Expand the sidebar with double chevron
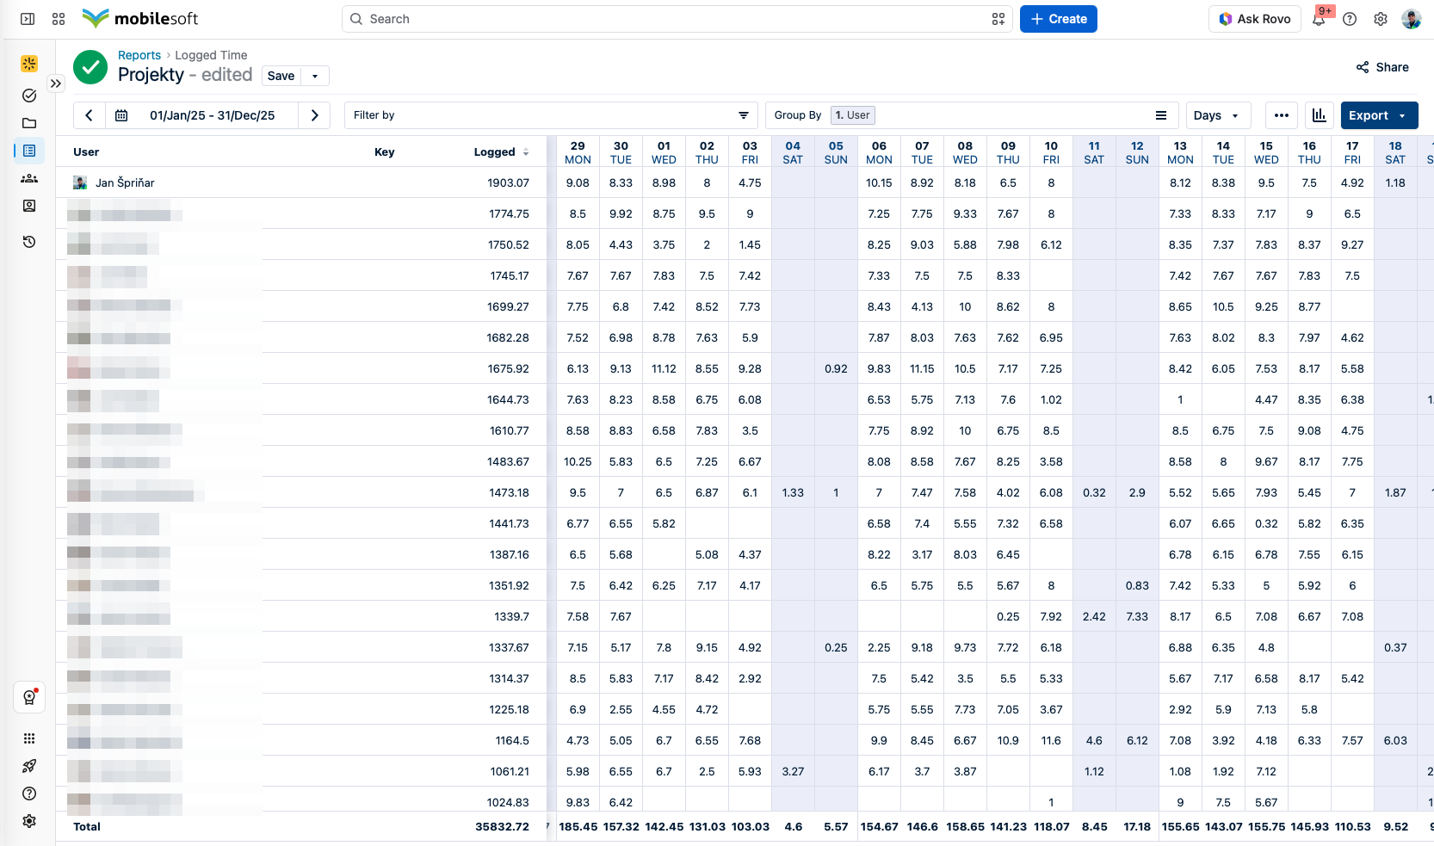Image resolution: width=1434 pixels, height=846 pixels. (x=56, y=83)
